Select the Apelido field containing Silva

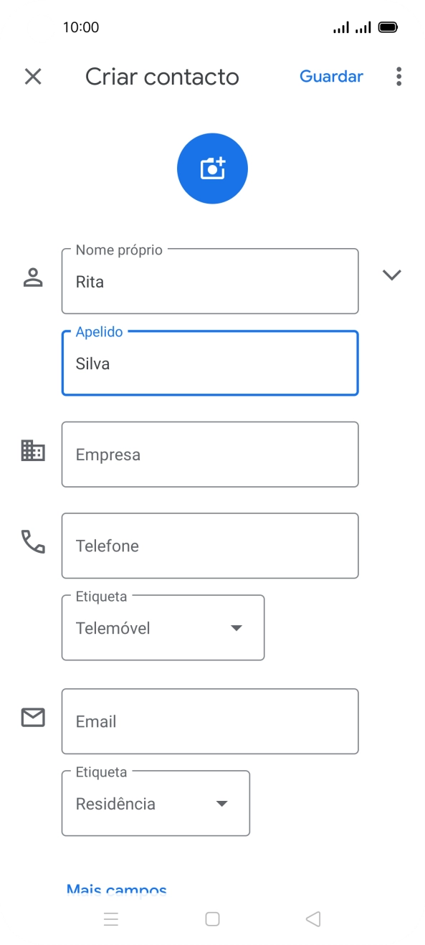(210, 363)
